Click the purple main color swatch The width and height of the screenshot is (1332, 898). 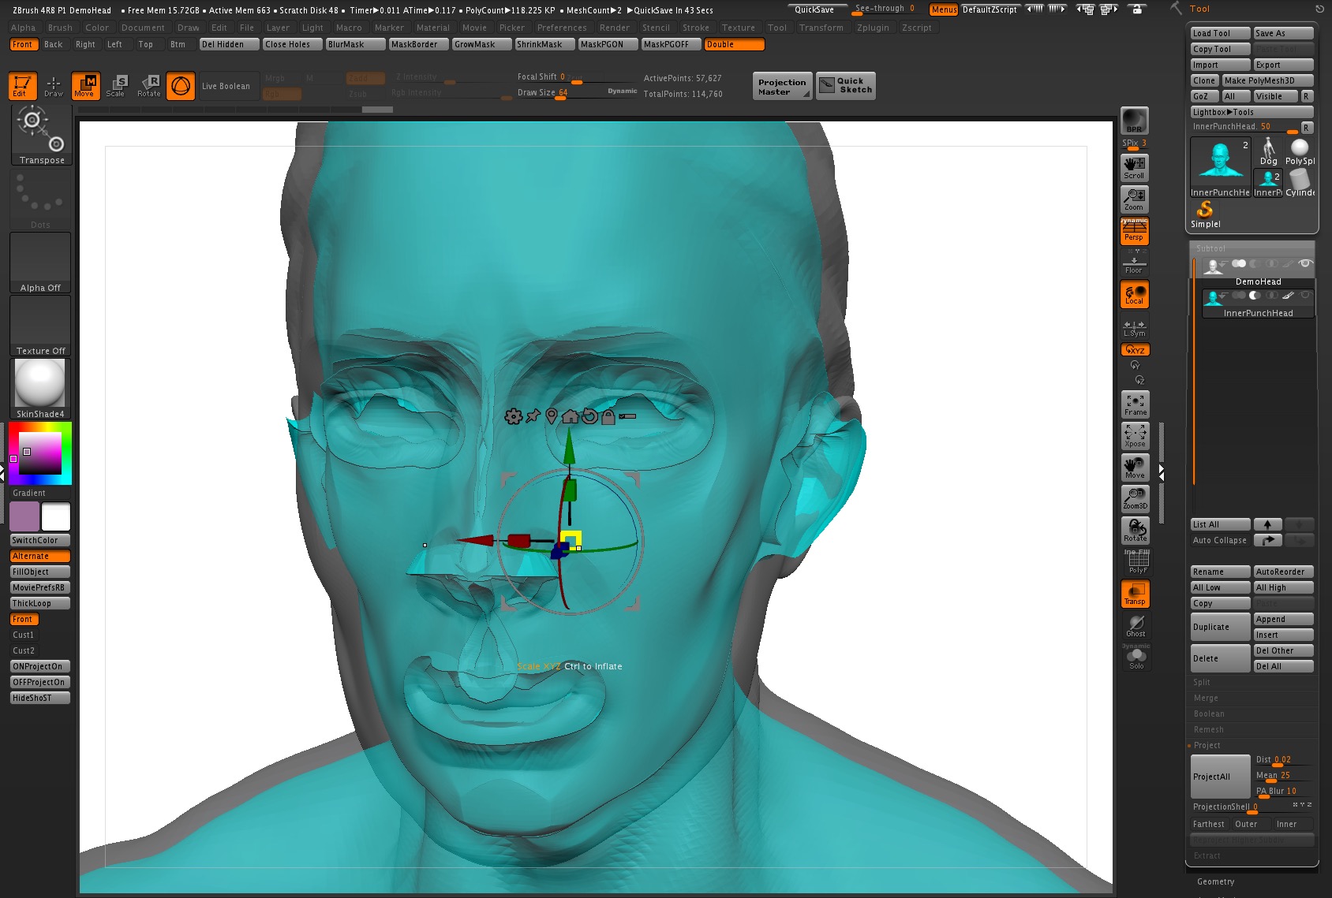pyautogui.click(x=24, y=516)
